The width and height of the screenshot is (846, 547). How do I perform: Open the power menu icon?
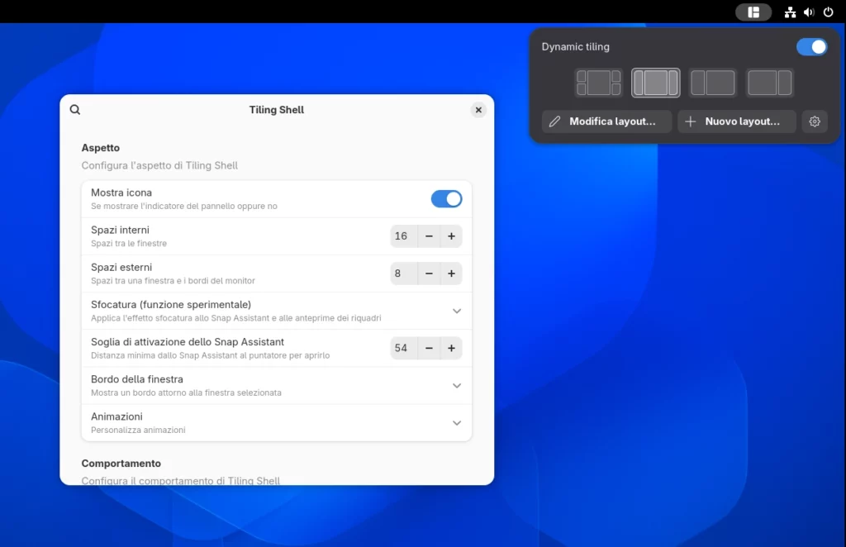[x=828, y=12]
